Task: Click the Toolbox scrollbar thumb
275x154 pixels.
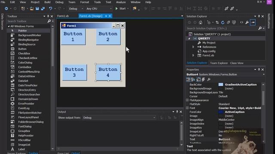Action: 52,47
